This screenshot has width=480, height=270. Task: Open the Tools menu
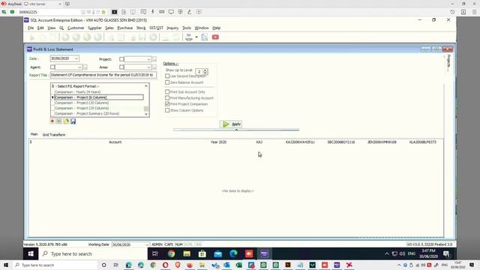click(187, 28)
